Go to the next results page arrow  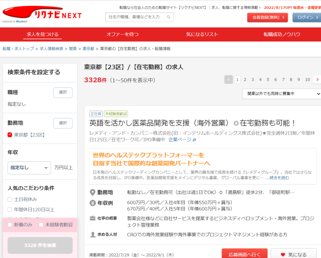coord(317,80)
